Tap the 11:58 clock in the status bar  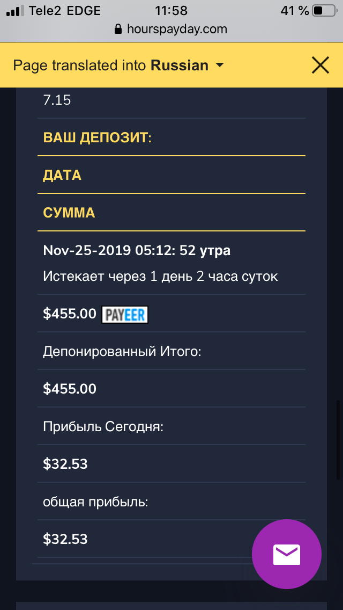pyautogui.click(x=171, y=11)
